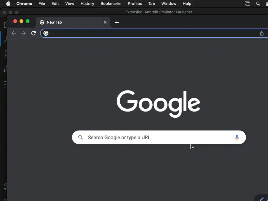Image resolution: width=268 pixels, height=201 pixels.
Task: Click the Google logo
Action: tap(159, 104)
